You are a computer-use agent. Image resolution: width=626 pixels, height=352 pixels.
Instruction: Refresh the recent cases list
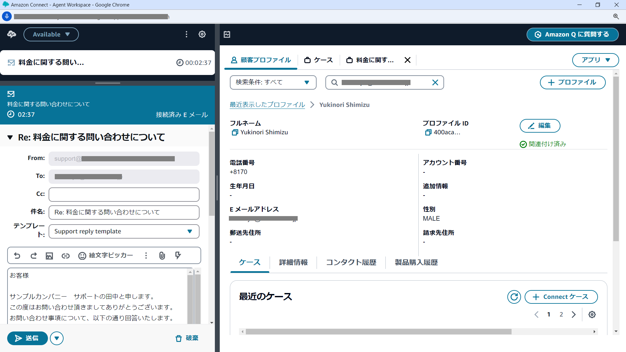point(514,297)
